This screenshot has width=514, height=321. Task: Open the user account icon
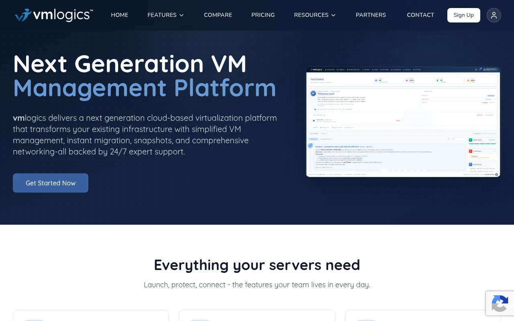click(x=494, y=15)
